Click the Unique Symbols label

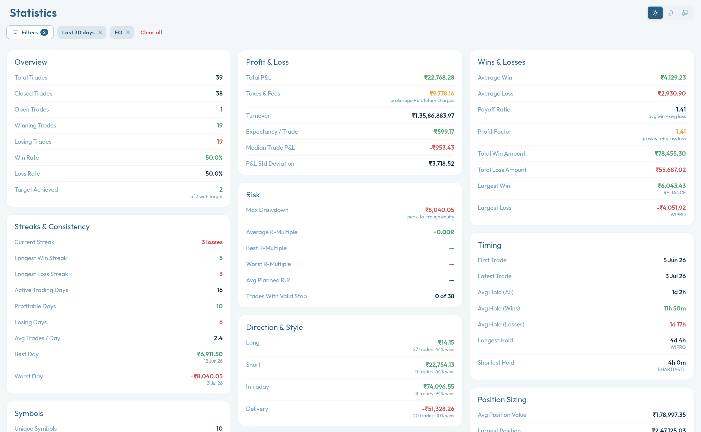click(36, 428)
